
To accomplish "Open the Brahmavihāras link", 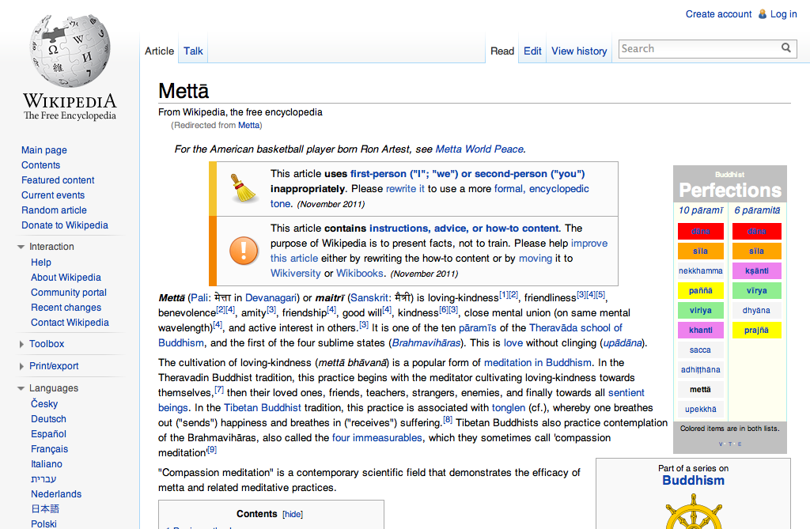I will pyautogui.click(x=426, y=343).
